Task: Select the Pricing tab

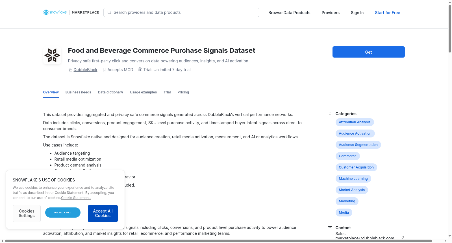Action: 183,92
